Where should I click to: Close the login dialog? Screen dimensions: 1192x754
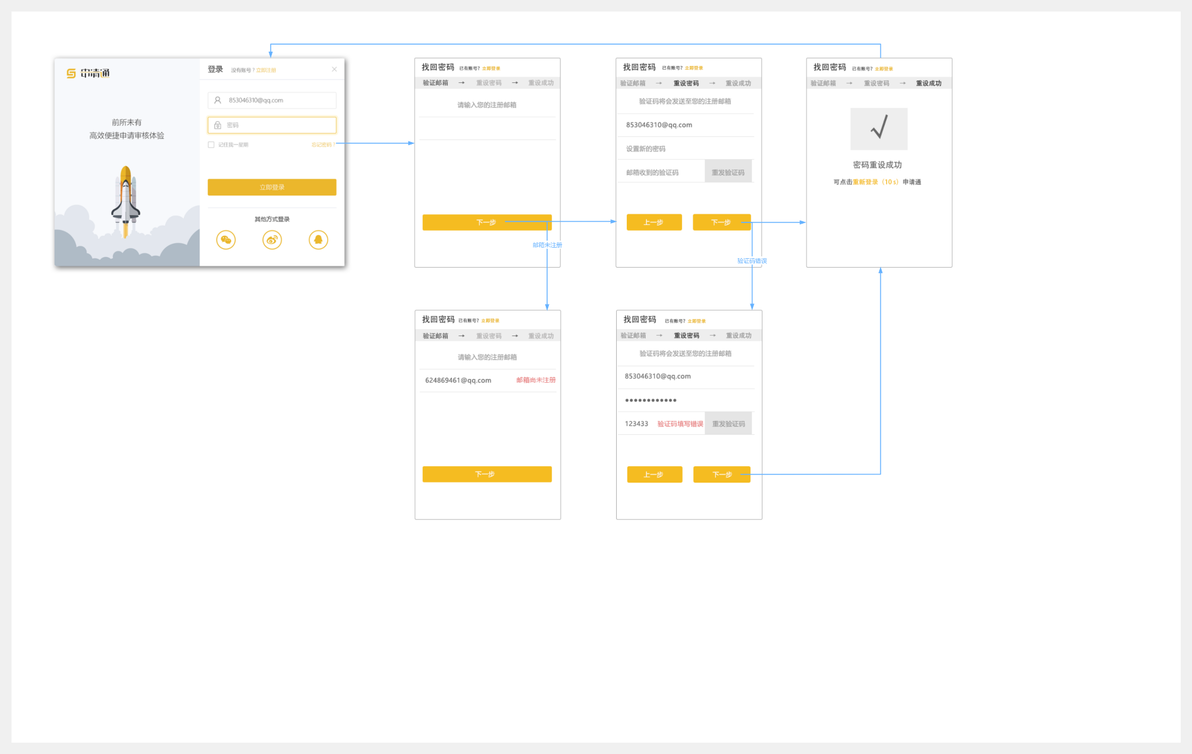click(x=334, y=69)
